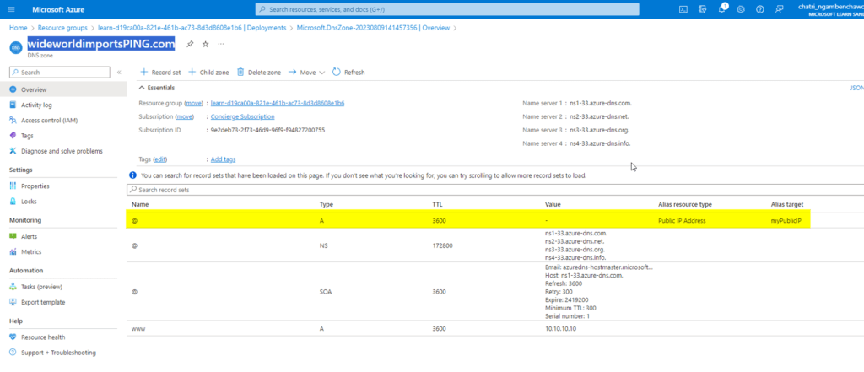Viewport: 864px width, 372px height.
Task: Add a new Record set
Action: [160, 73]
